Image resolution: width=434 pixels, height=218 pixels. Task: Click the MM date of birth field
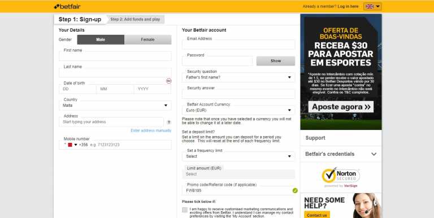(115, 89)
